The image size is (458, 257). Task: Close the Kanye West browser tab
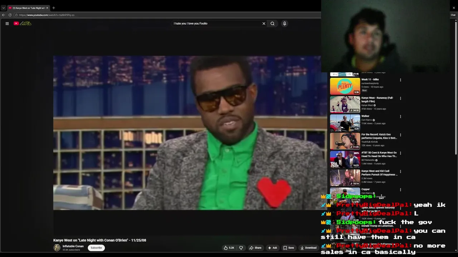pos(47,8)
